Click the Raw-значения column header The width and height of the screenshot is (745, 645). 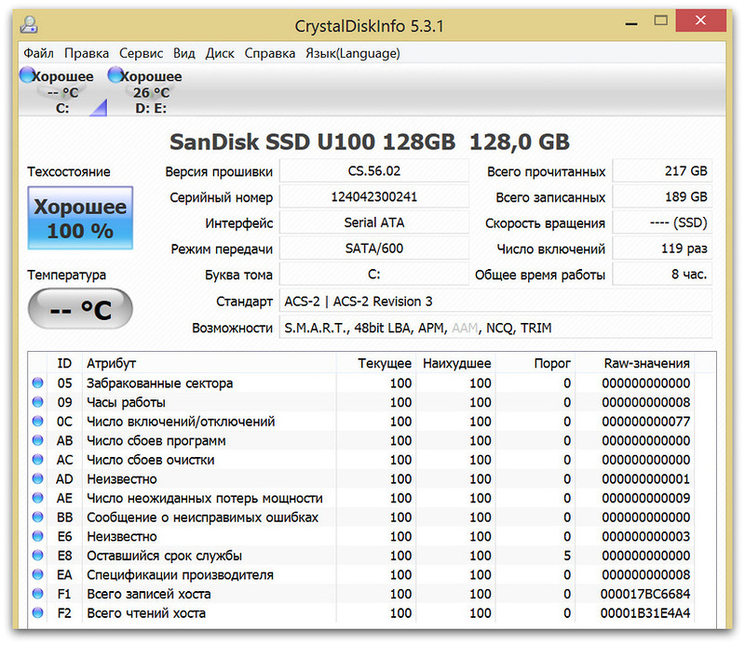(x=635, y=363)
